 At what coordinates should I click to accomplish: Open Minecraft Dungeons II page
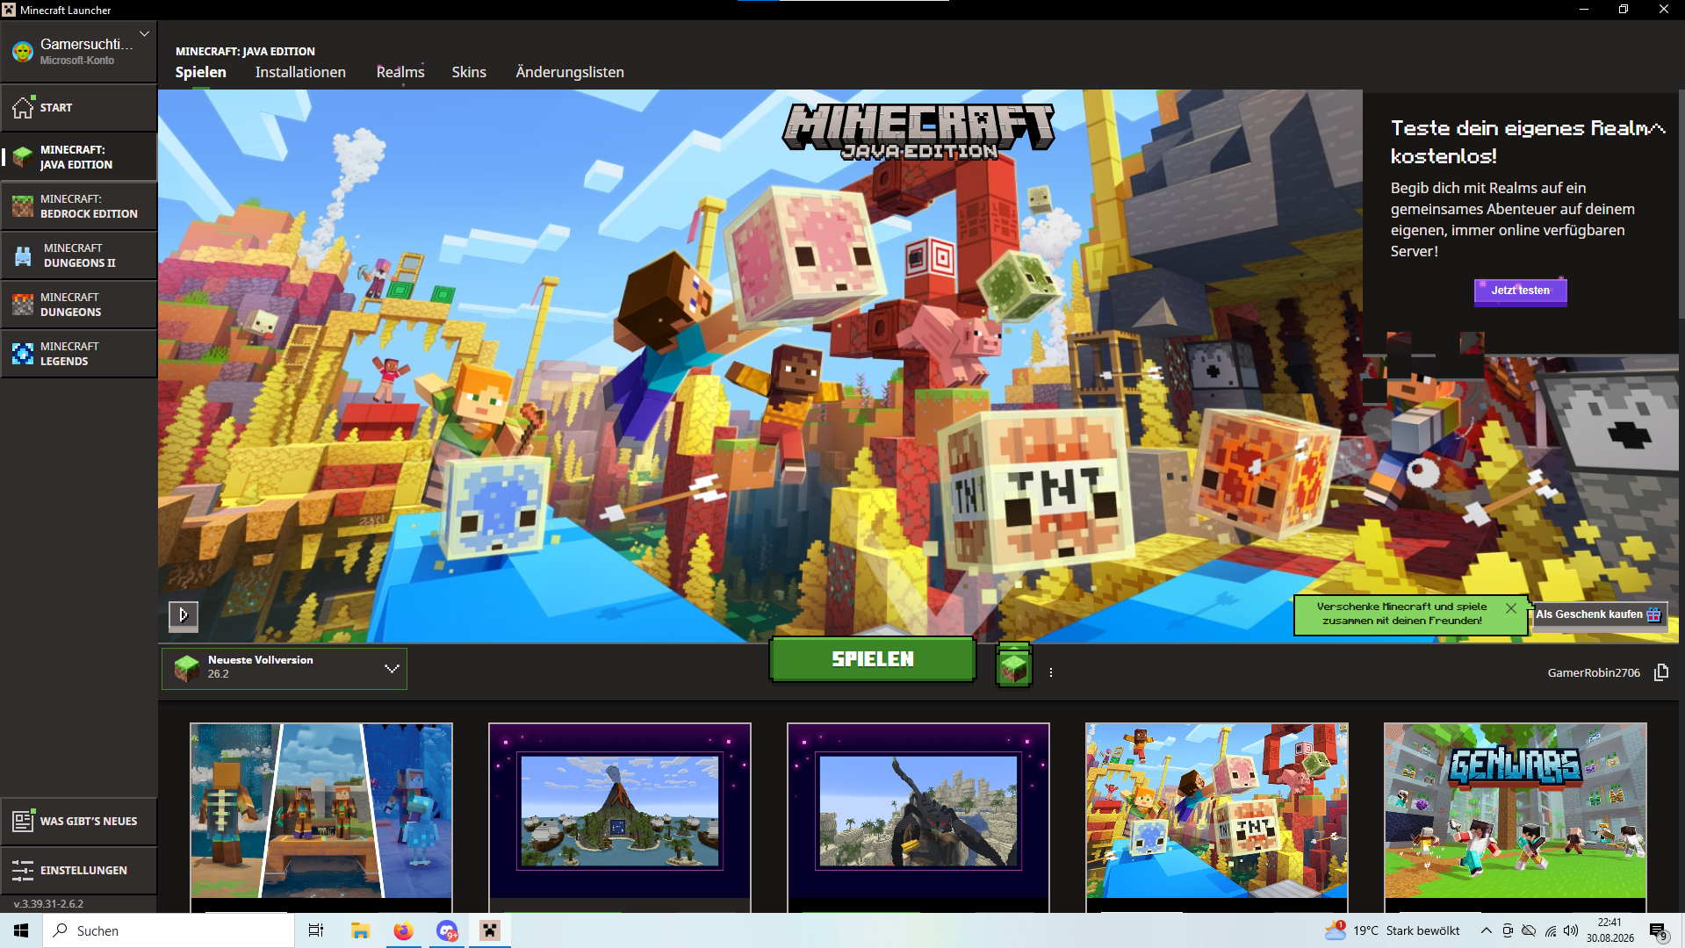[x=78, y=255]
